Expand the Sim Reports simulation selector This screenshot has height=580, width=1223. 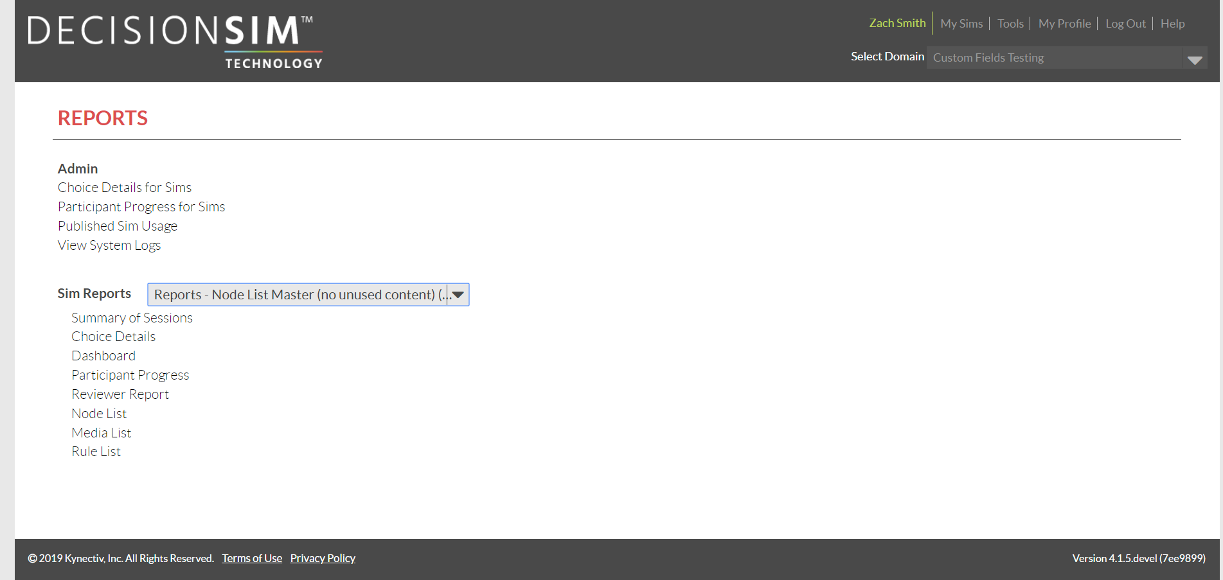tap(308, 295)
